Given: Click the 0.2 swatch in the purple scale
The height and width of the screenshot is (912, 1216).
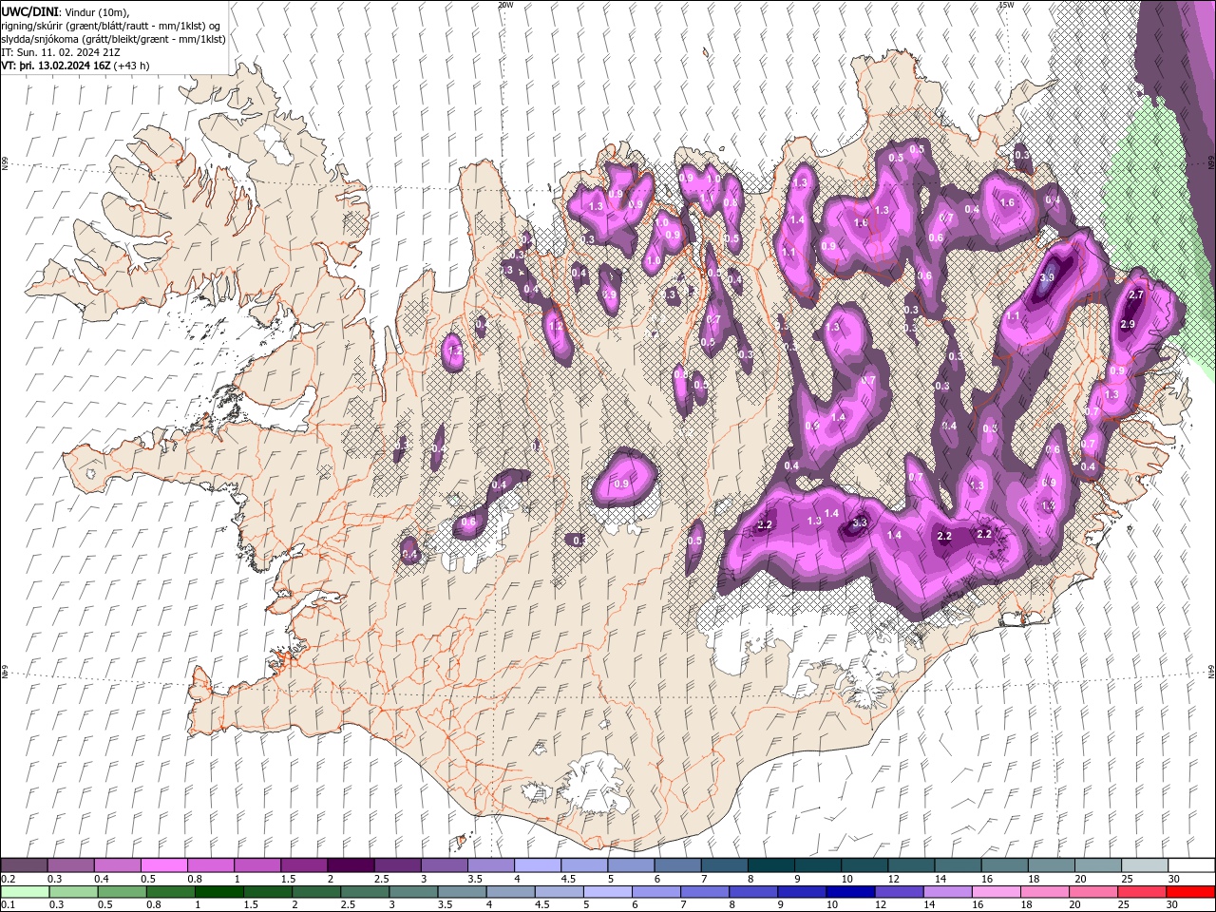Looking at the screenshot, I should point(24,865).
